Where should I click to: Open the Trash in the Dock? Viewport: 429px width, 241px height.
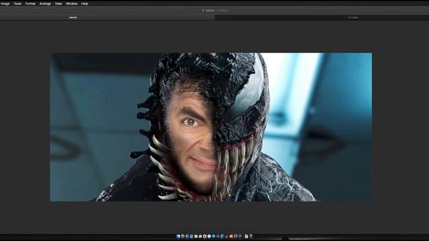pos(251,236)
